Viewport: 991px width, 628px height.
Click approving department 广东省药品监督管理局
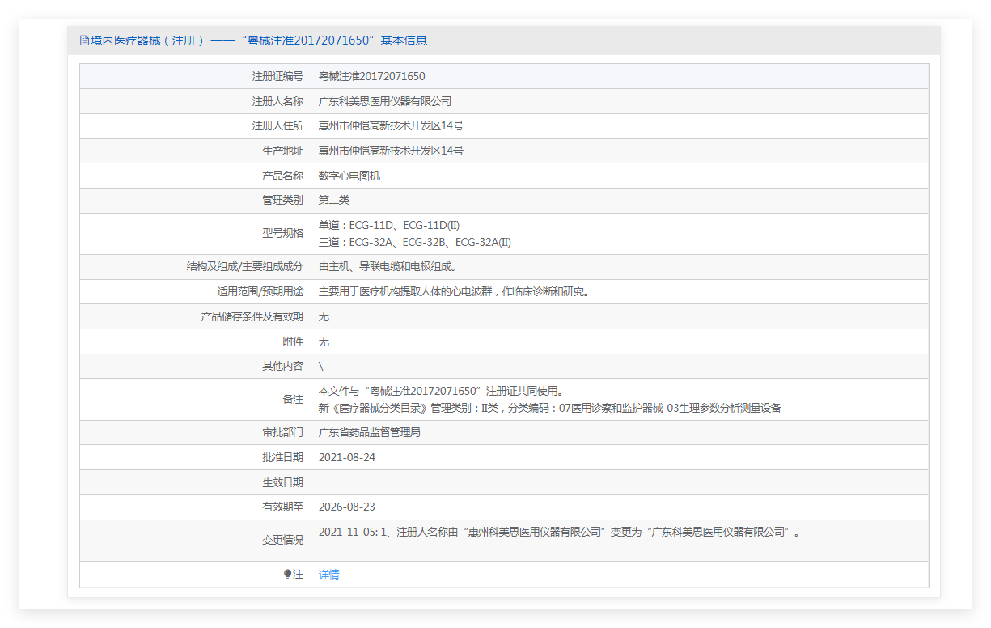click(x=370, y=432)
